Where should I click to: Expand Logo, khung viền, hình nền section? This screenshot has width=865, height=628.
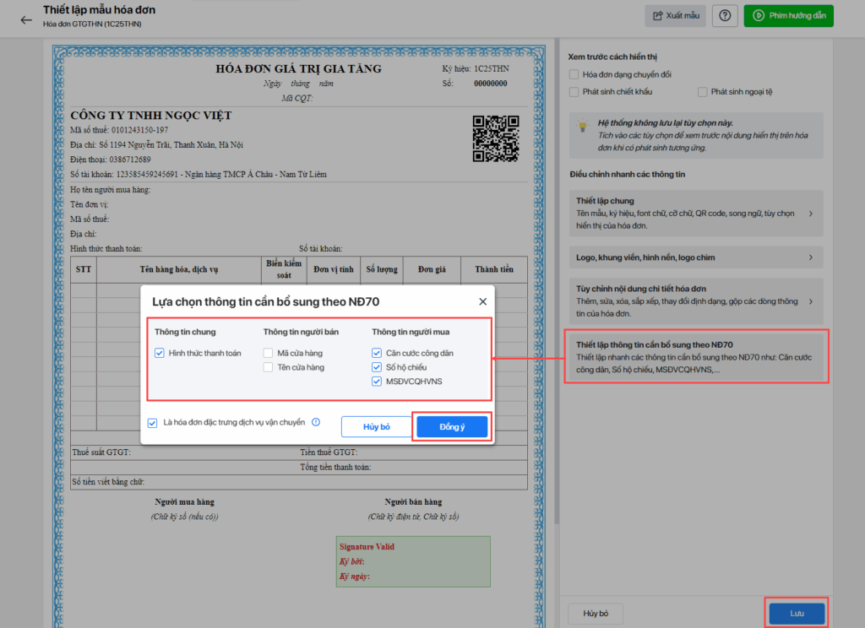click(696, 257)
